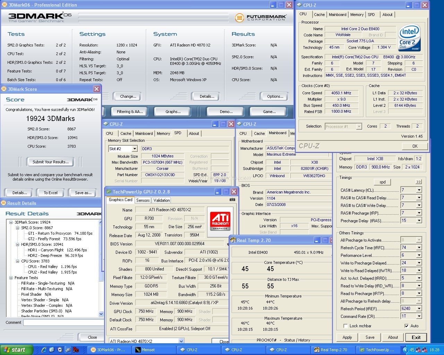Viewport: 444px width, 355px height.
Task: Click the Result Details scrollbar down arrow
Action: [x=101, y=314]
